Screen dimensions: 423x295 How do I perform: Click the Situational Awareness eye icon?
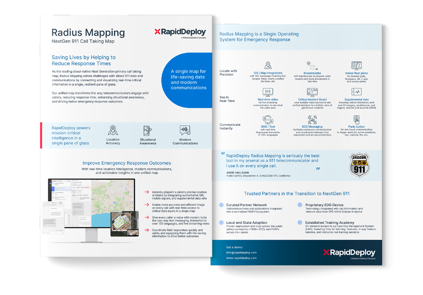click(147, 131)
